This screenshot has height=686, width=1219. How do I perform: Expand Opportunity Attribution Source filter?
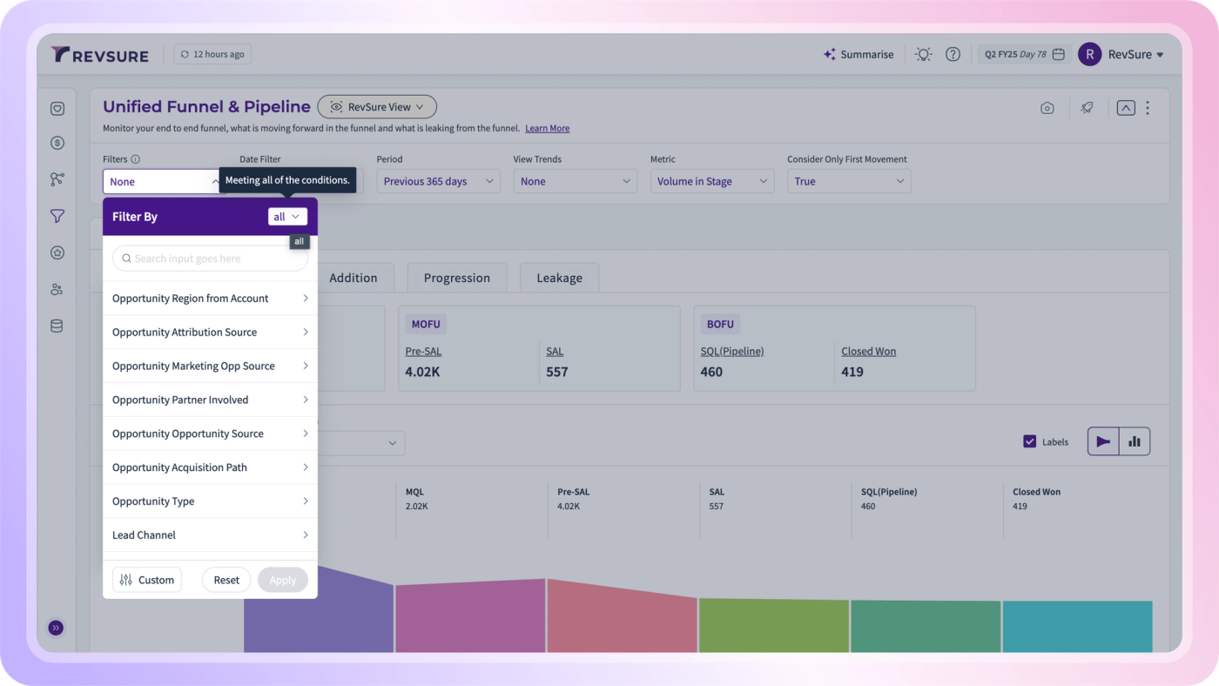point(210,332)
